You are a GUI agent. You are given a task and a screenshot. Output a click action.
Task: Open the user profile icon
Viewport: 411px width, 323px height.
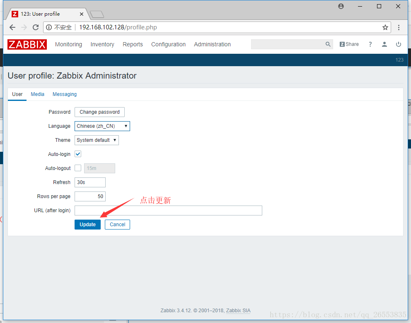384,44
